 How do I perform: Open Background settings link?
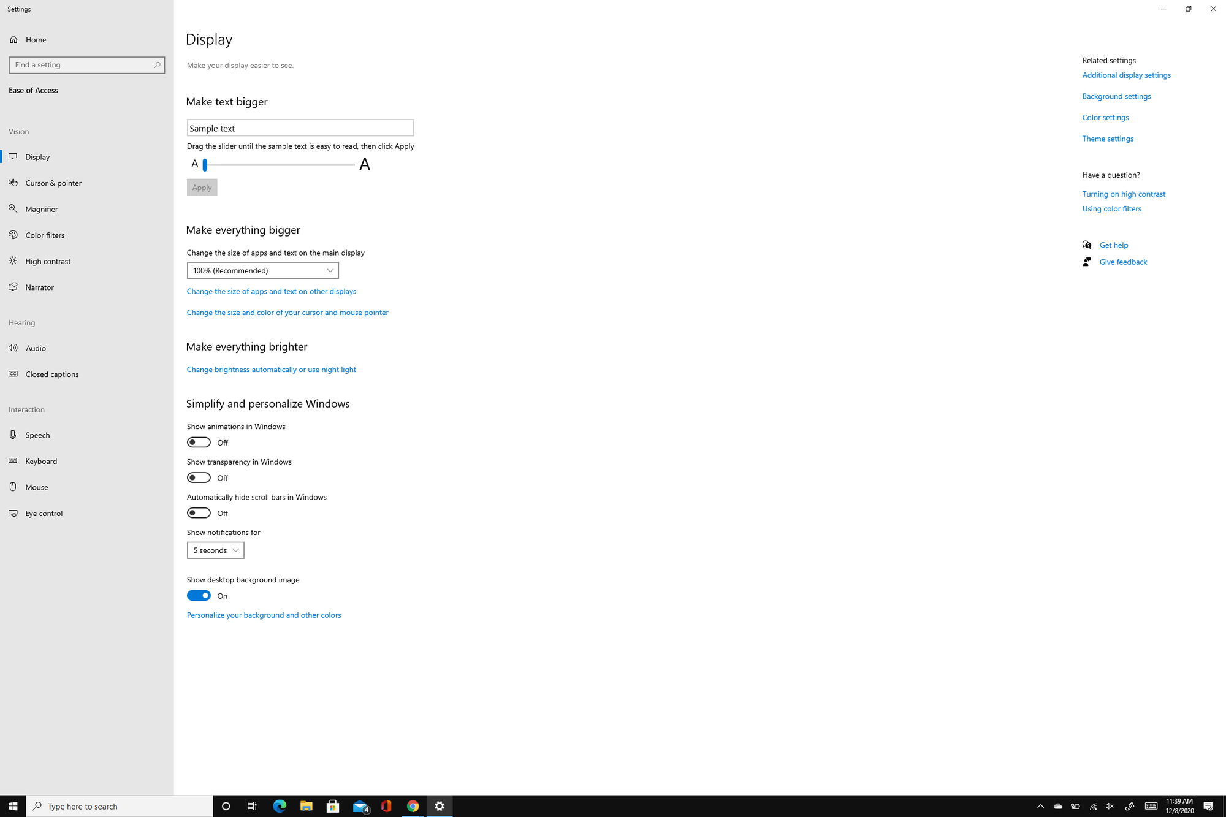(x=1116, y=96)
